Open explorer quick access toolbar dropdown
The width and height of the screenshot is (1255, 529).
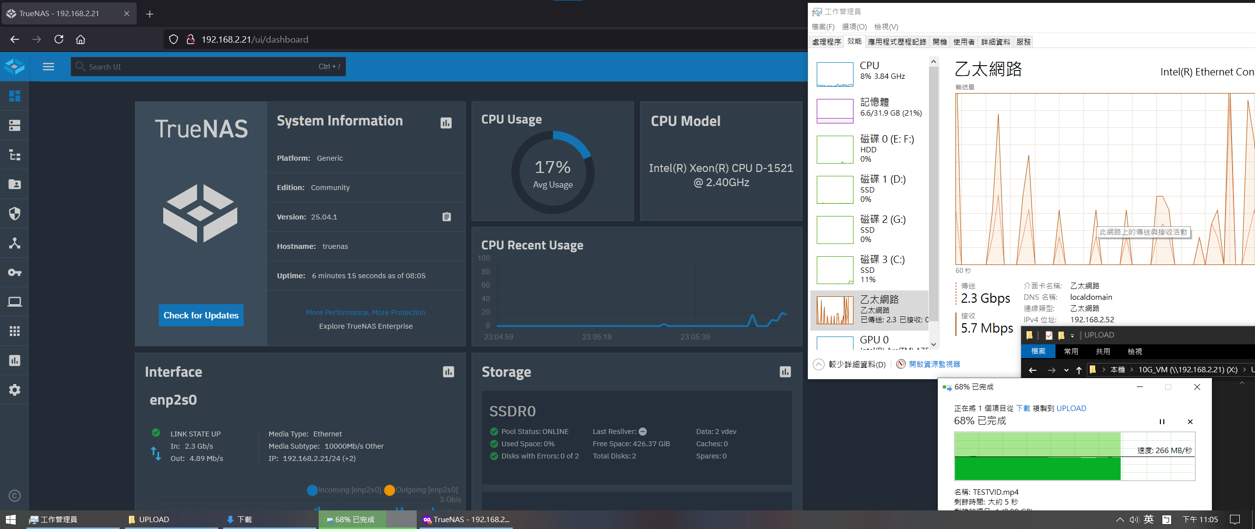pyautogui.click(x=1072, y=336)
